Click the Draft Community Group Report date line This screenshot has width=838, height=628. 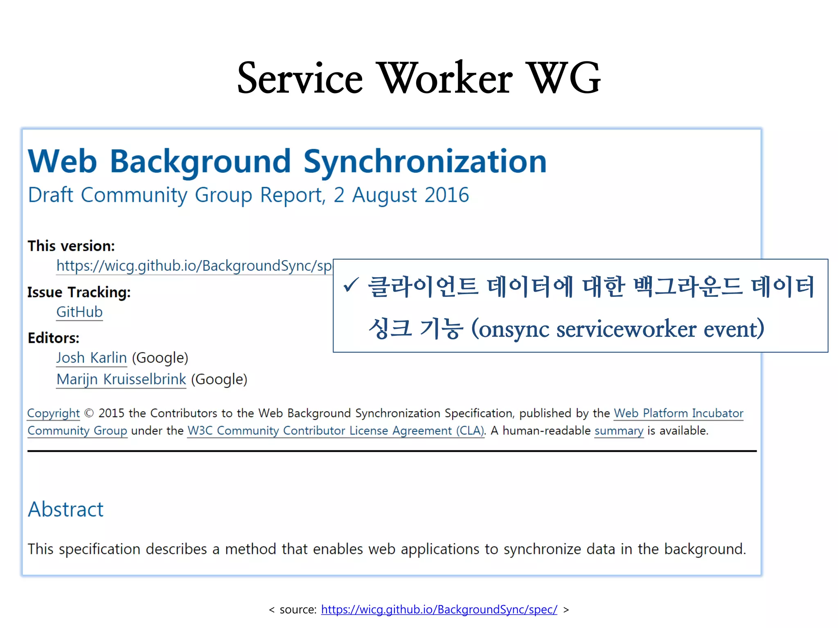248,195
